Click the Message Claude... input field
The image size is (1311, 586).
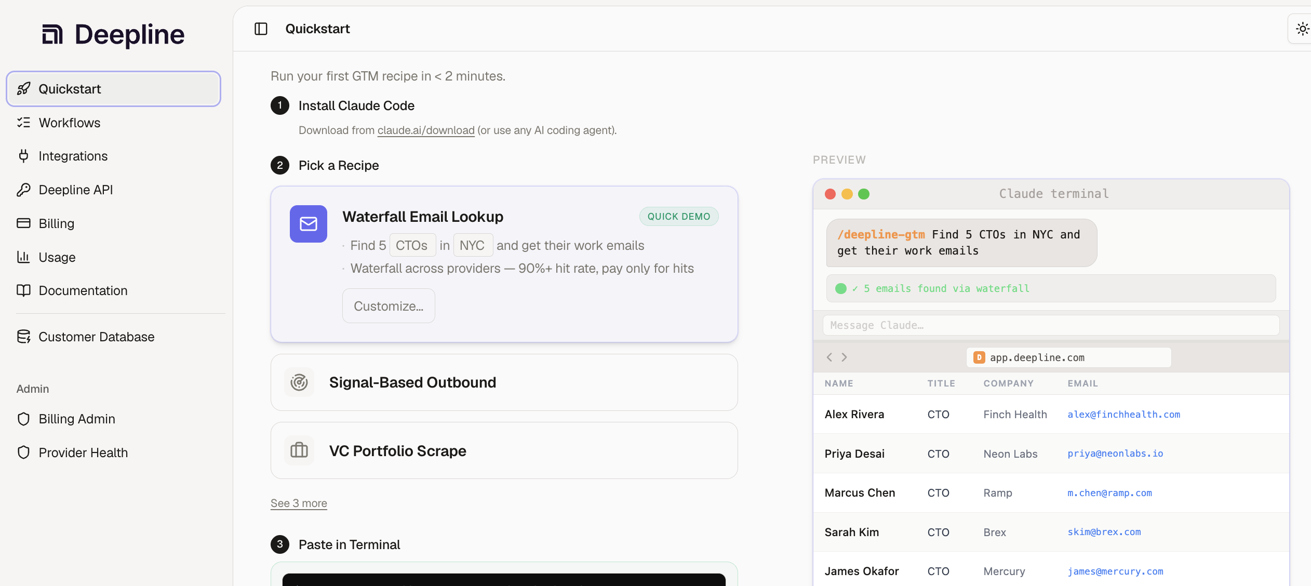click(x=1051, y=325)
